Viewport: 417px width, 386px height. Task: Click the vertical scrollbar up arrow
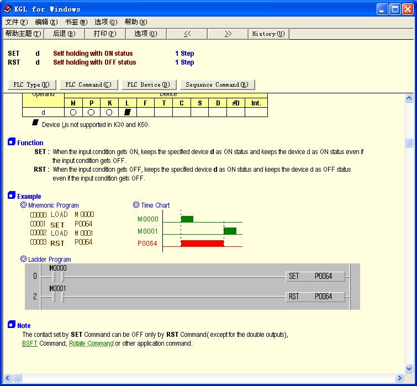click(409, 98)
